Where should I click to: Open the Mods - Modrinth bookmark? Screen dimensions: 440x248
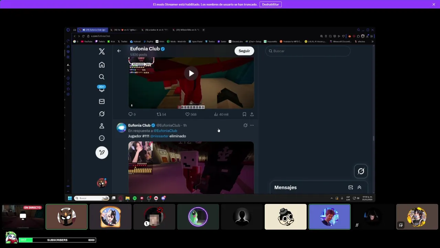(176, 42)
